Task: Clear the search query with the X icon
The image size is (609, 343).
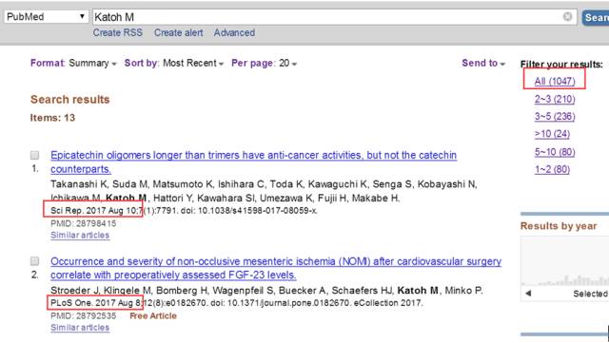Action: (567, 17)
